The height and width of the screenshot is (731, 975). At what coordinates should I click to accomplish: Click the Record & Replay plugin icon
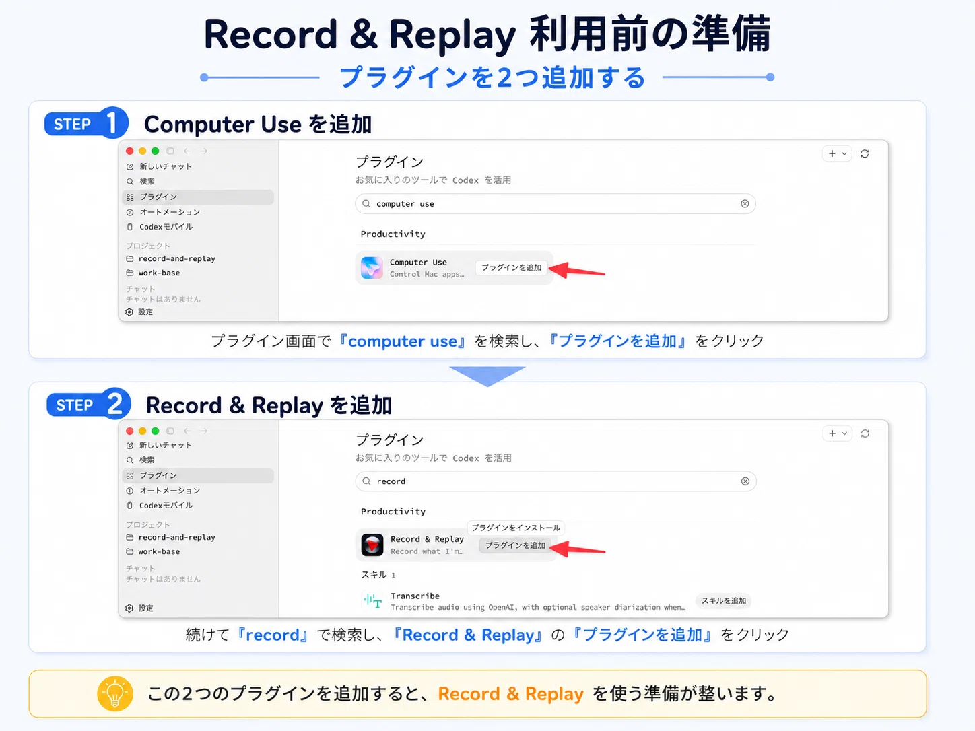372,545
